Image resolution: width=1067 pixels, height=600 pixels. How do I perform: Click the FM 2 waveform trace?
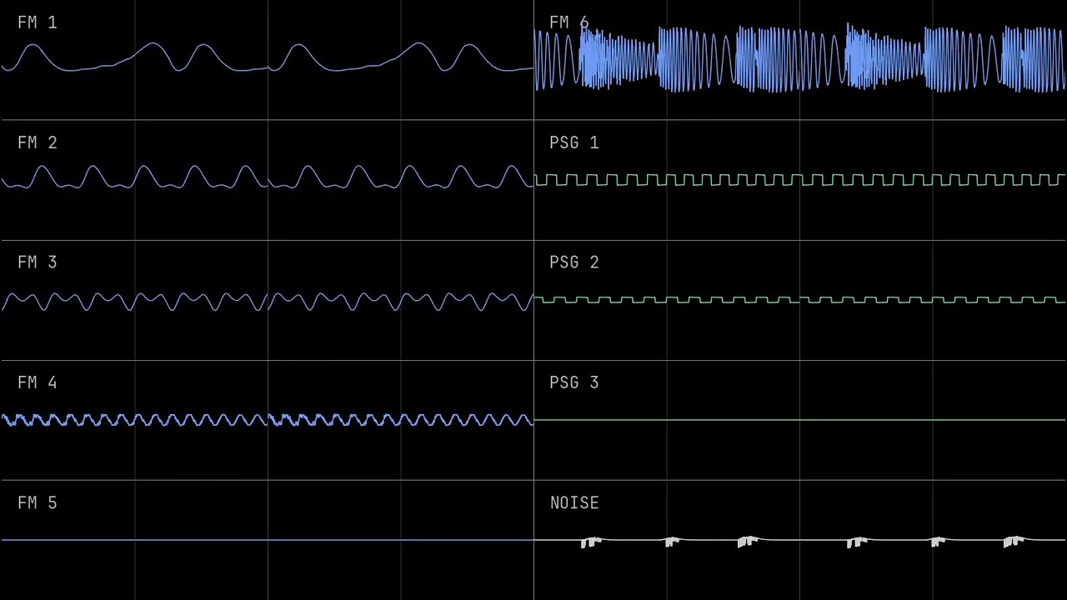[267, 177]
